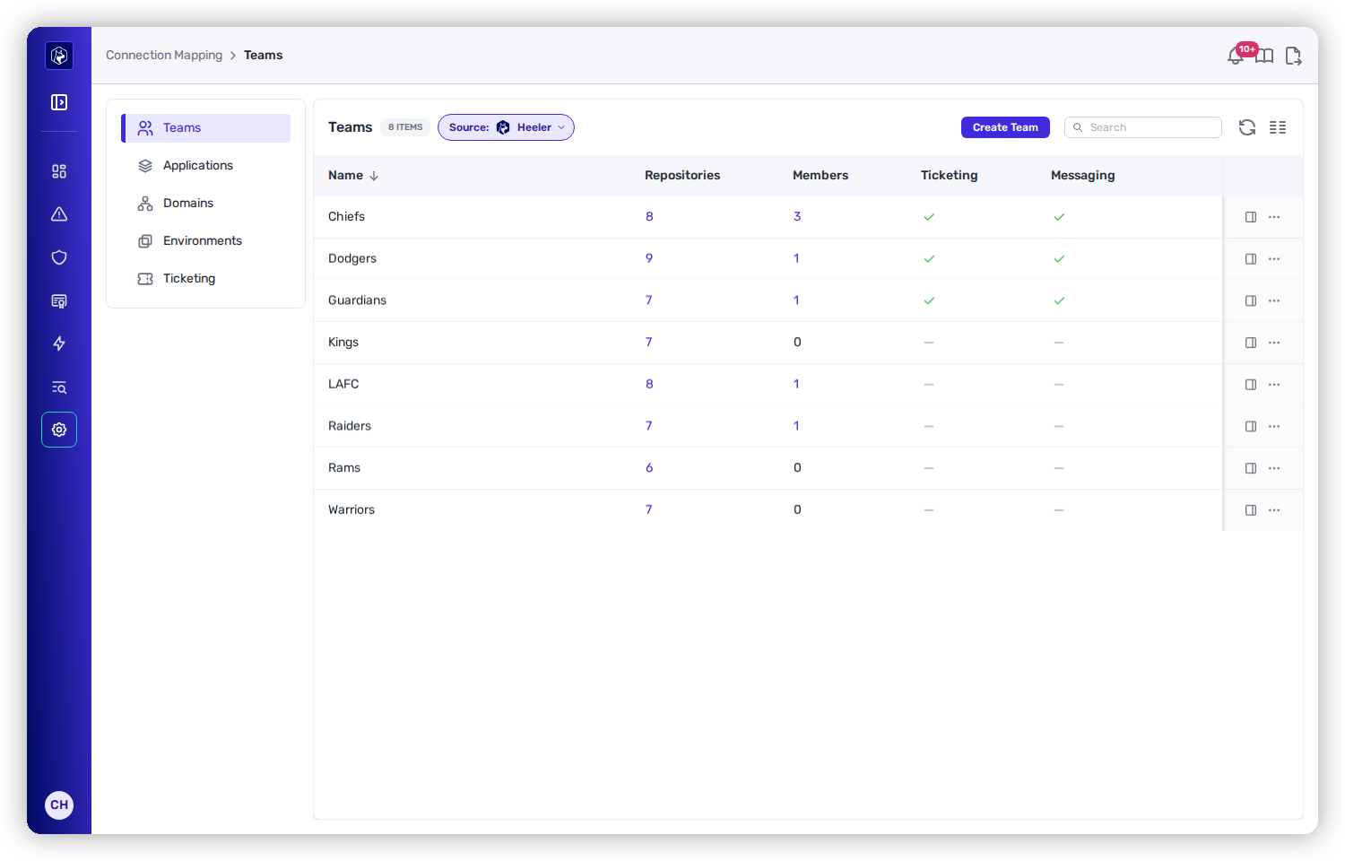Click the Heeler logo in sidebar

[59, 56]
